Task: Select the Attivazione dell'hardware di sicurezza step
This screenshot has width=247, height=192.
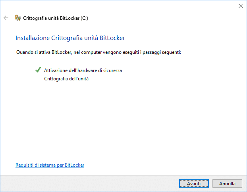Action: click(x=83, y=70)
